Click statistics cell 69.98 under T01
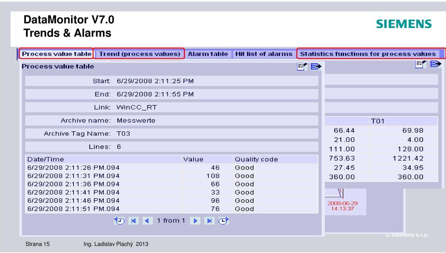 tap(413, 130)
